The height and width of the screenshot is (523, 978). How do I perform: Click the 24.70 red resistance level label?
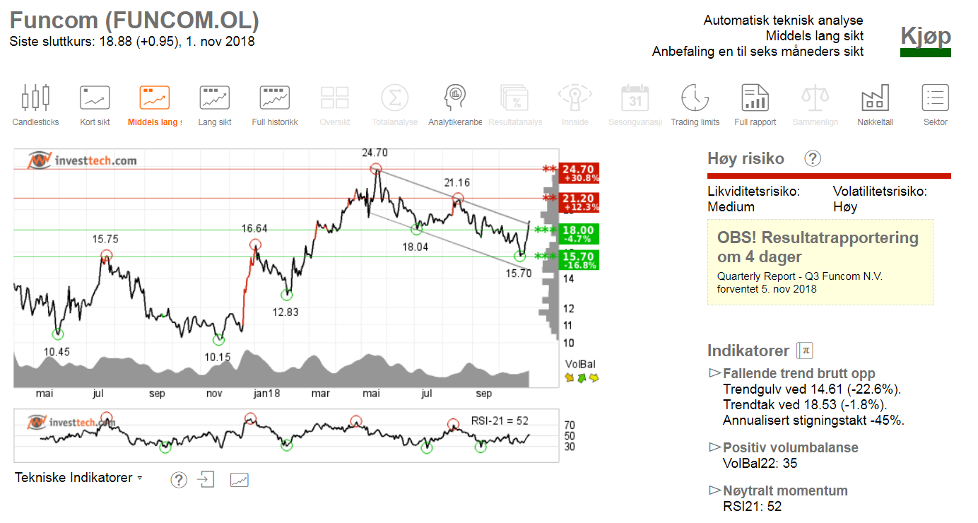pyautogui.click(x=579, y=173)
